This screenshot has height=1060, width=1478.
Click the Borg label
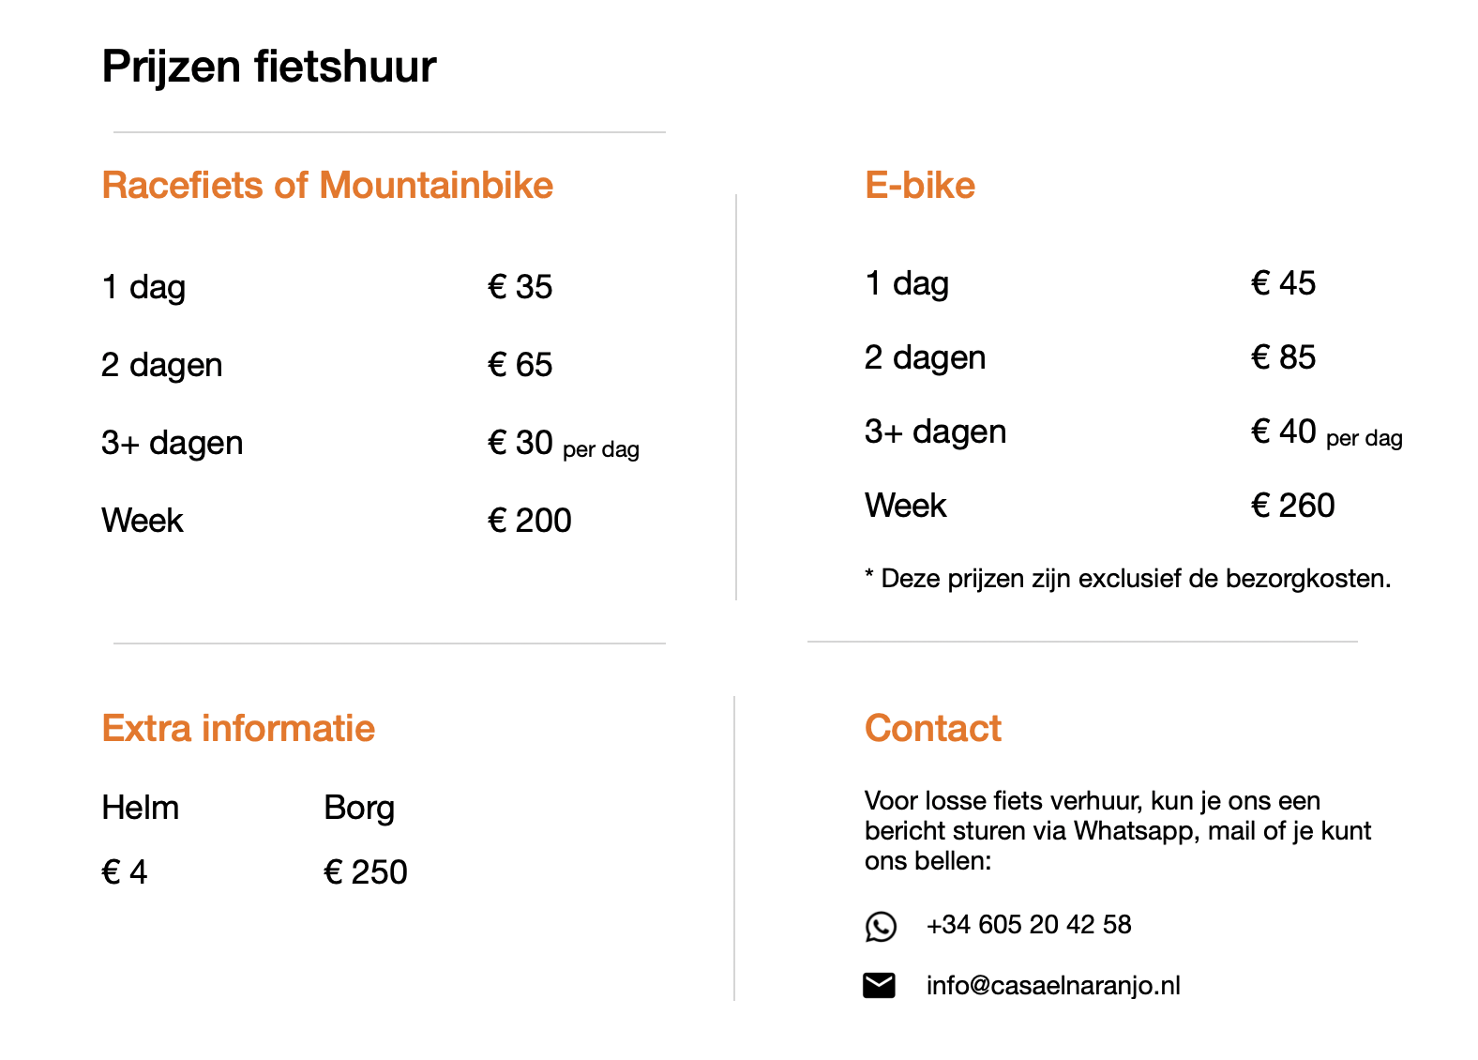(359, 808)
